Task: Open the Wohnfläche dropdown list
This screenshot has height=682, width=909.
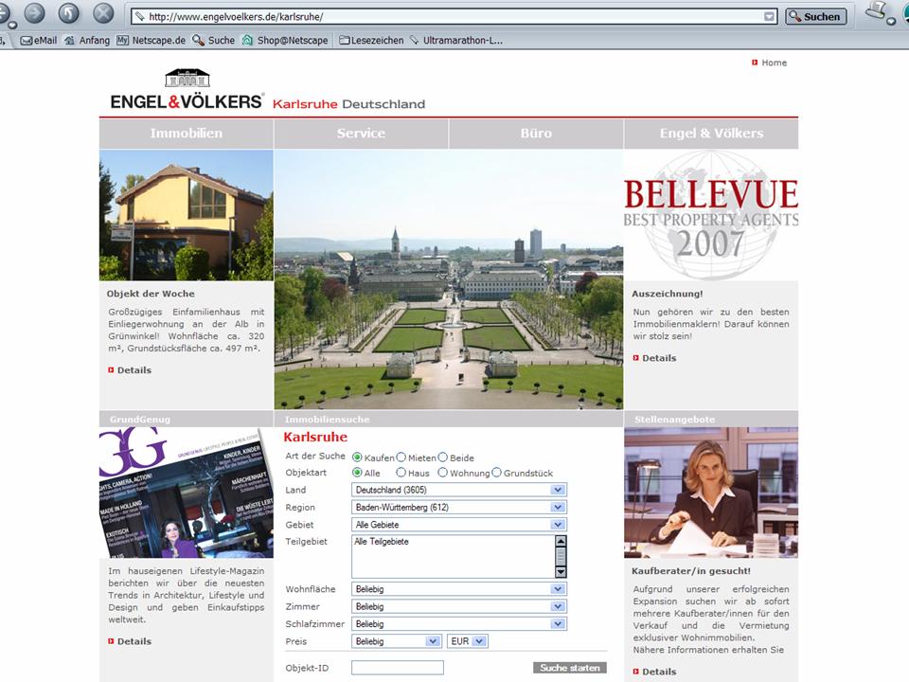Action: 559,589
